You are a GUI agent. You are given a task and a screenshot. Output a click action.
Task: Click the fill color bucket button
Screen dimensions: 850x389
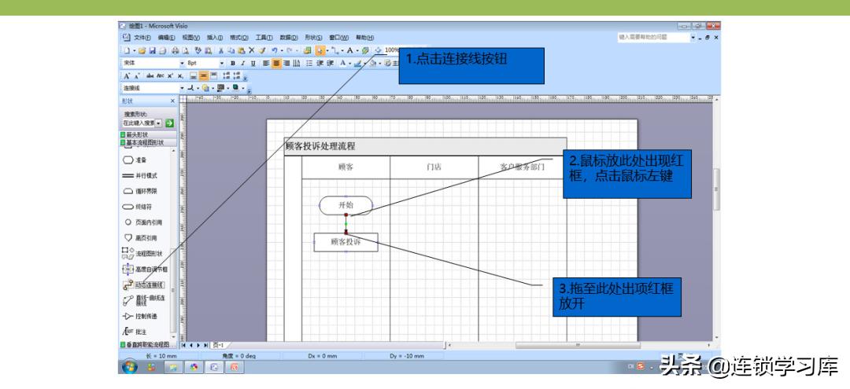[x=372, y=64]
